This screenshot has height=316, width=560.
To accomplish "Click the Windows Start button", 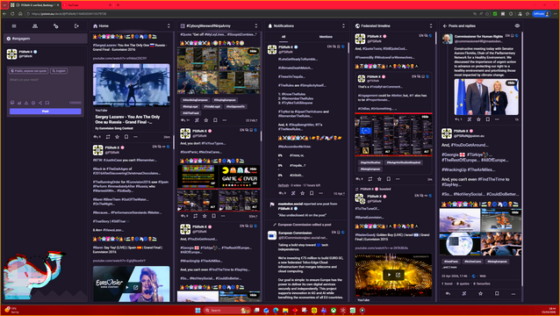I will pos(197,310).
